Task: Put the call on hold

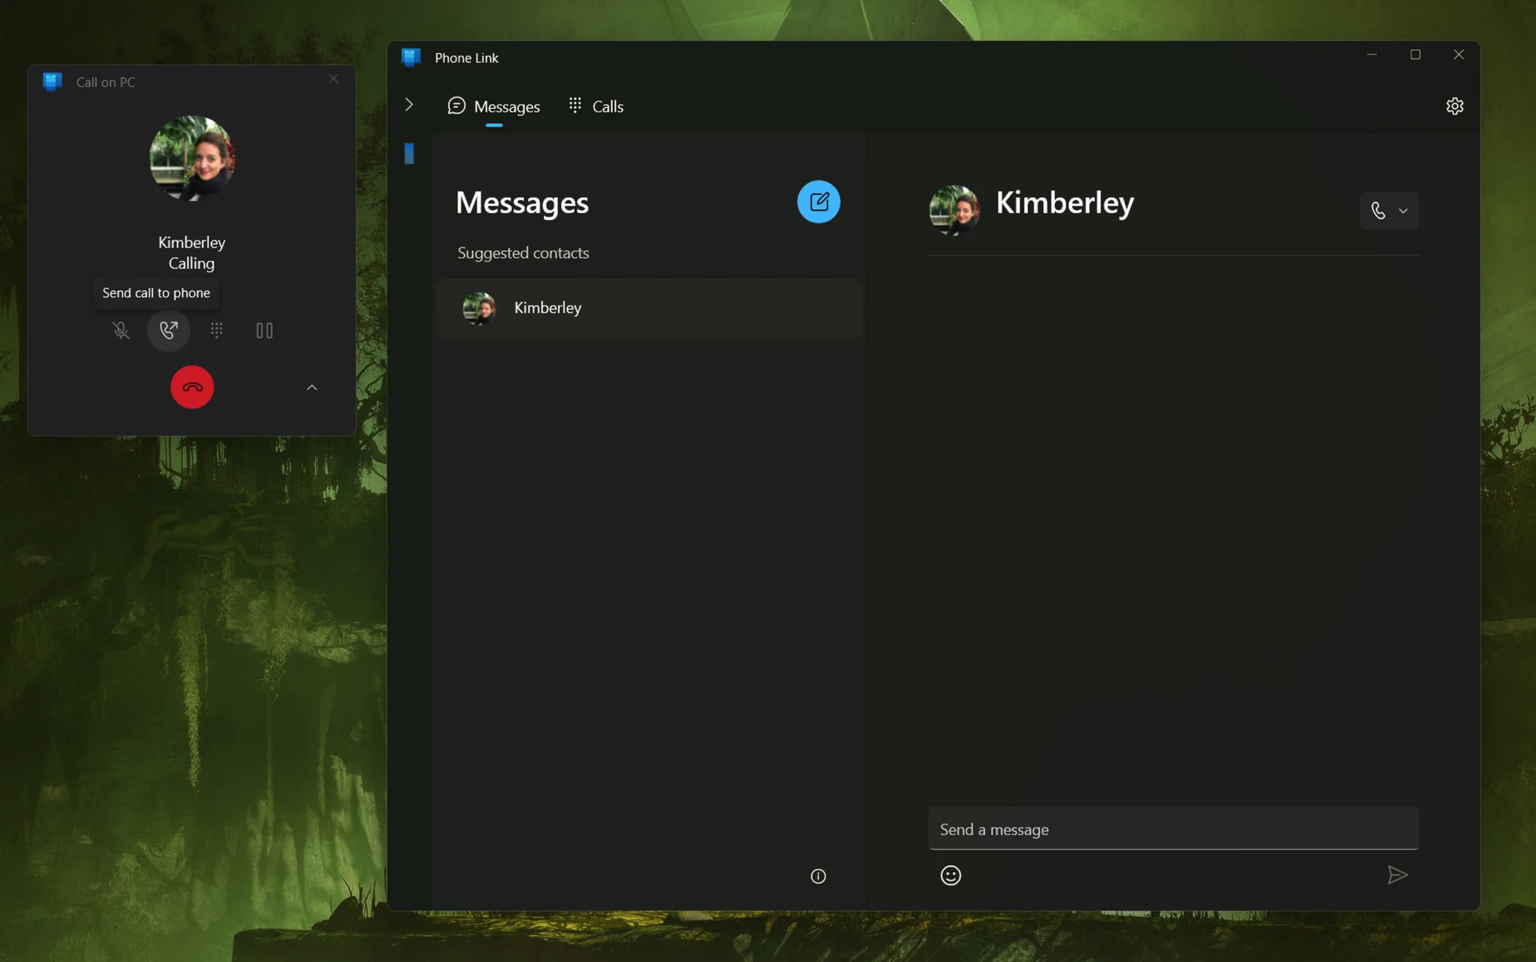Action: tap(265, 330)
